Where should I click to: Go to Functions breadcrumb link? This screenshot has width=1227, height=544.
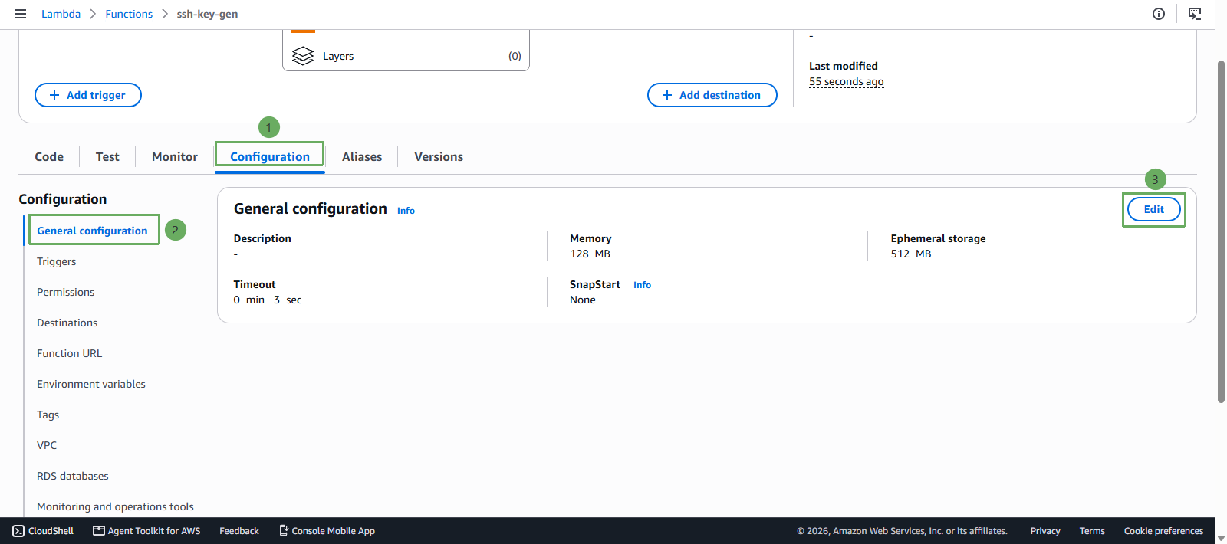coord(129,14)
